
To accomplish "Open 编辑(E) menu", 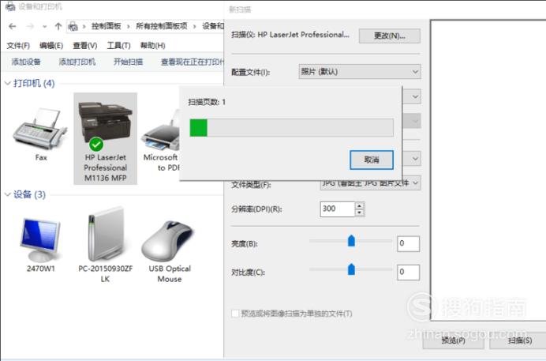I will 51,46.
